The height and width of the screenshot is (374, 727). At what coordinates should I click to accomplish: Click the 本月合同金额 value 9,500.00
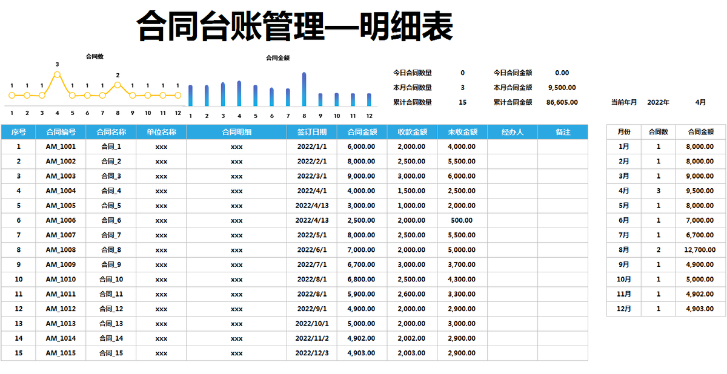click(560, 86)
